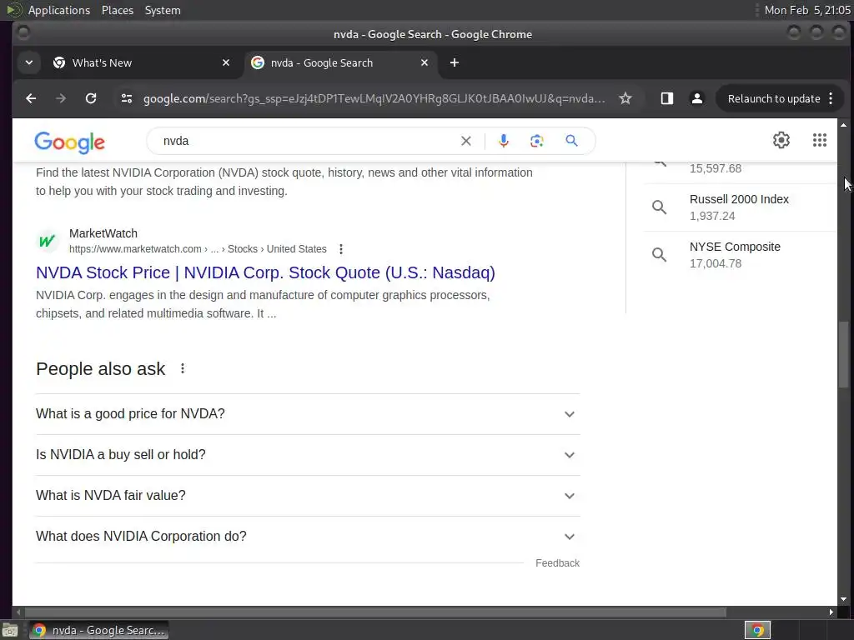The width and height of the screenshot is (854, 640).
Task: Expand 'Is NVIDIA a buy sell or hold?'
Action: pos(308,455)
